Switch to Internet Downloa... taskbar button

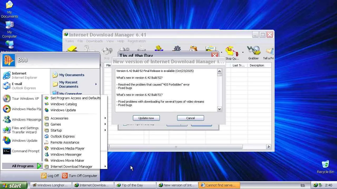pyautogui.click(x=93, y=185)
